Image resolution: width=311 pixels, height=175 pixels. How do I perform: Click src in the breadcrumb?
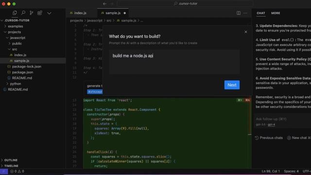[109, 20]
